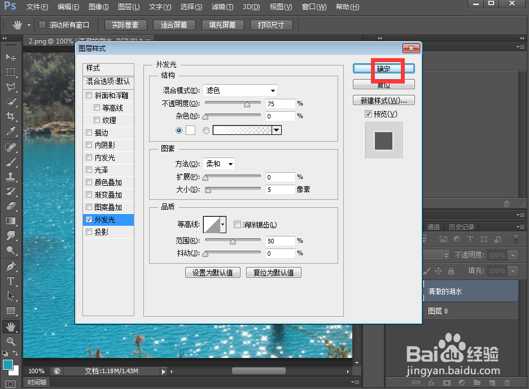Select the gradient radio button for glow color
This screenshot has height=389, width=529.
coord(205,130)
